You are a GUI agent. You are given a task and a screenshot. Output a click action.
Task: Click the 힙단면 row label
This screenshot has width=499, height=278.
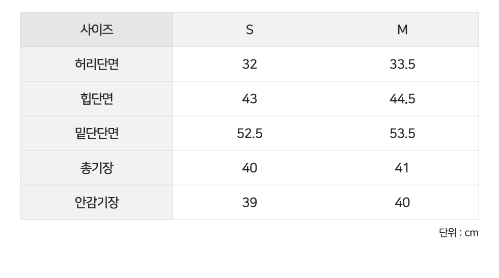click(x=97, y=99)
